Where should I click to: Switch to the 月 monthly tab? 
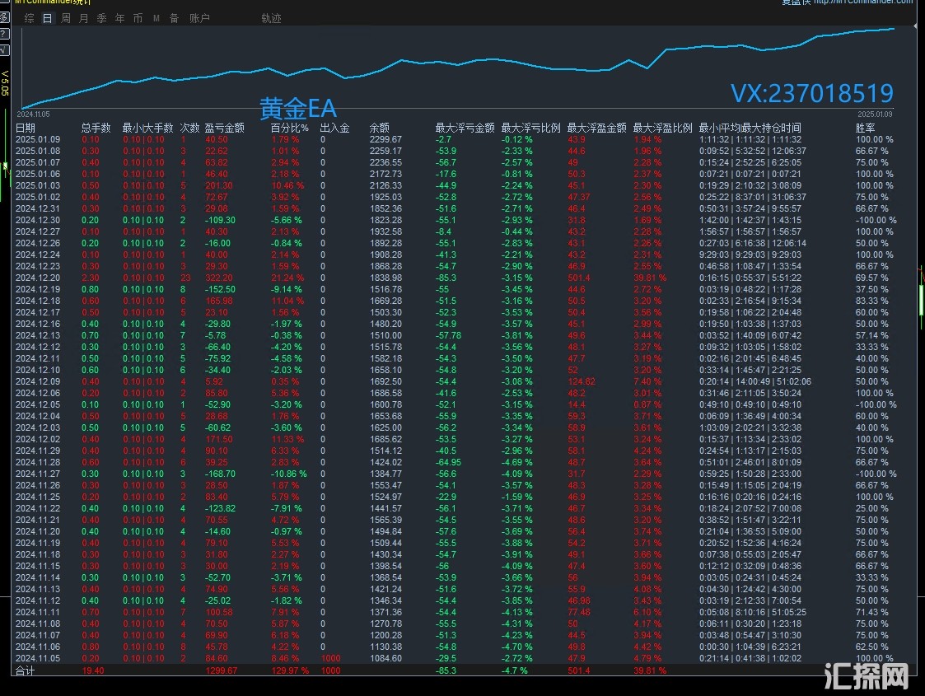pyautogui.click(x=83, y=18)
